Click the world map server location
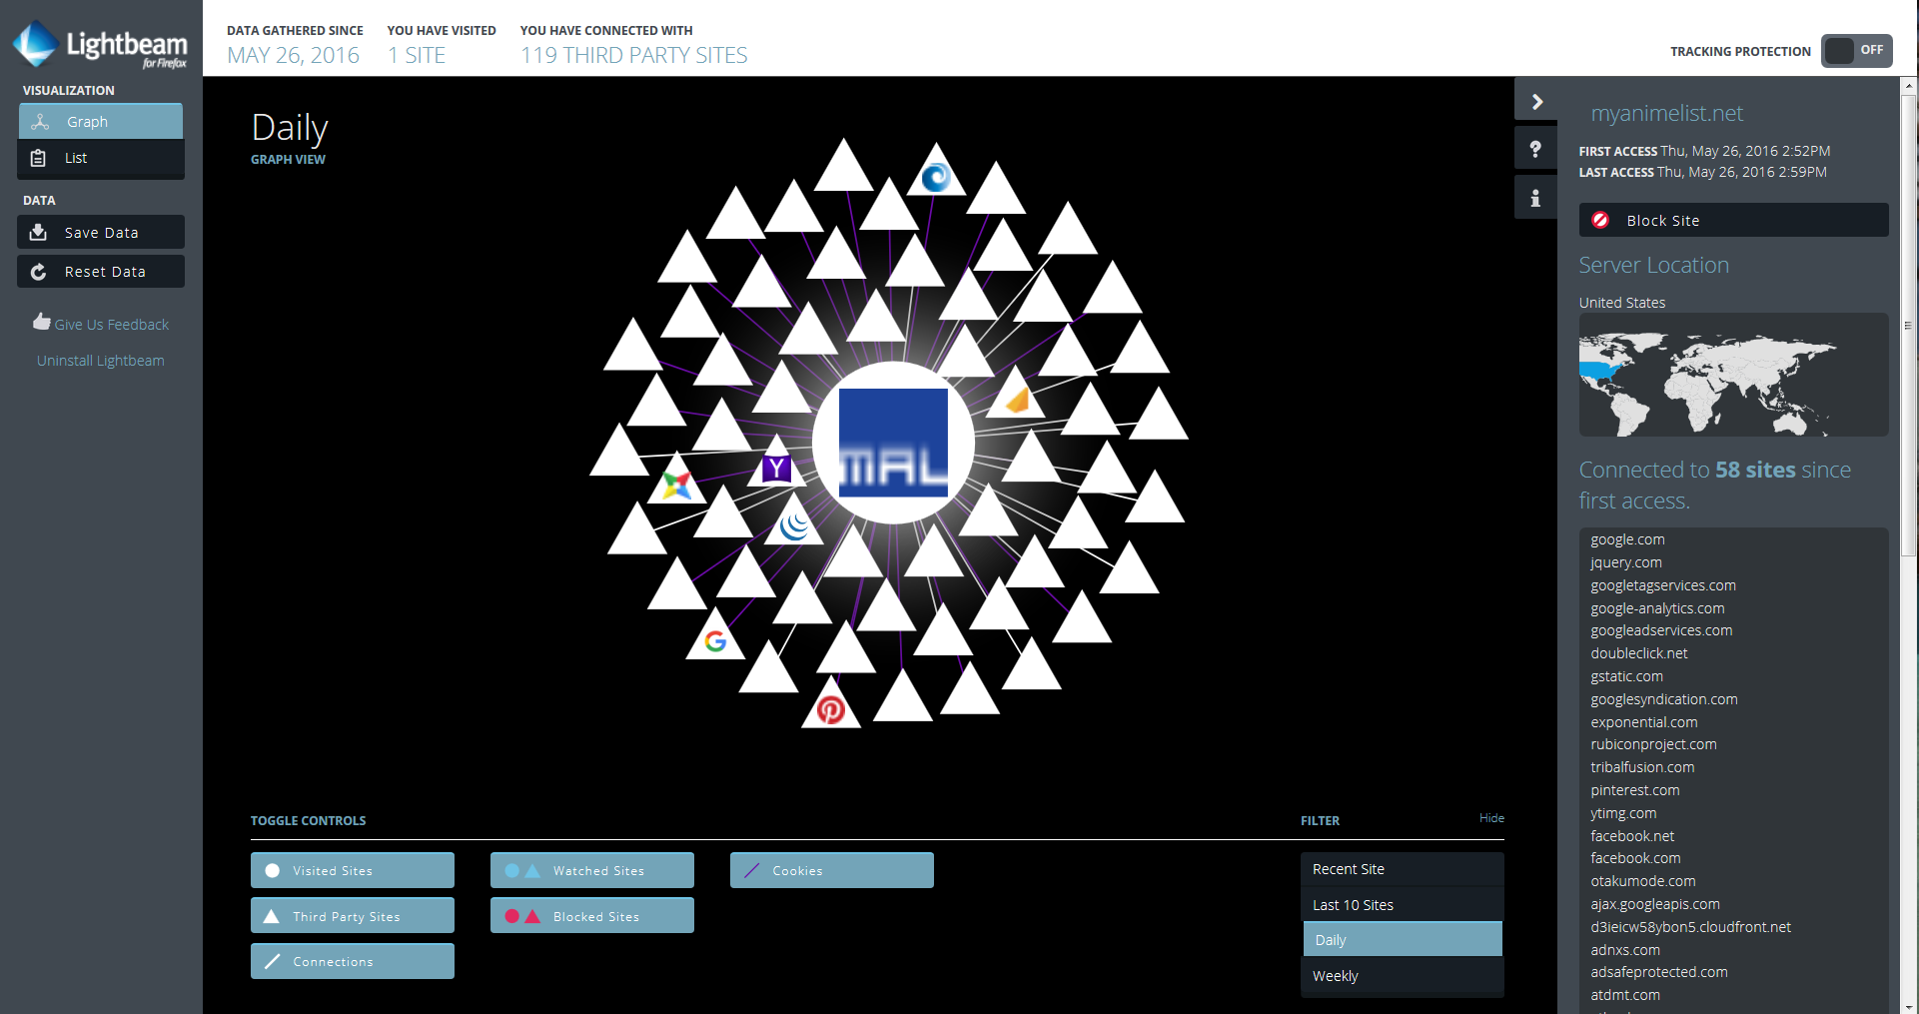 tap(1733, 376)
